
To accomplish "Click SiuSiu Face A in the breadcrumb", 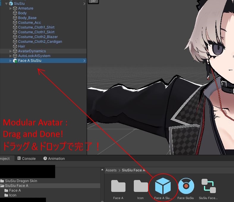I will click(134, 170).
